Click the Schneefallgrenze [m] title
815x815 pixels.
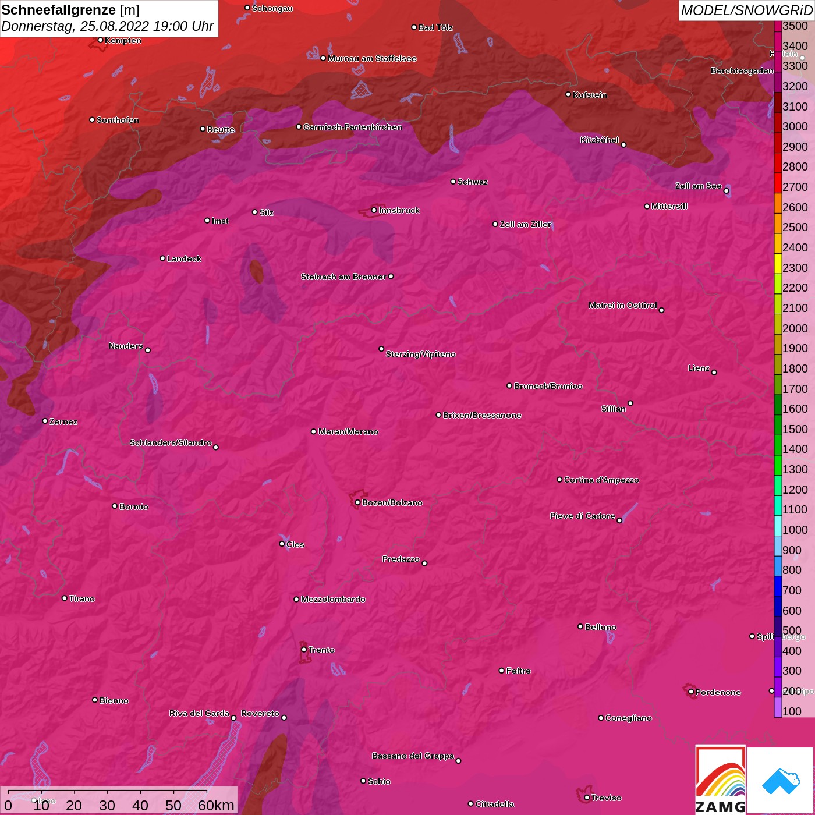point(70,10)
